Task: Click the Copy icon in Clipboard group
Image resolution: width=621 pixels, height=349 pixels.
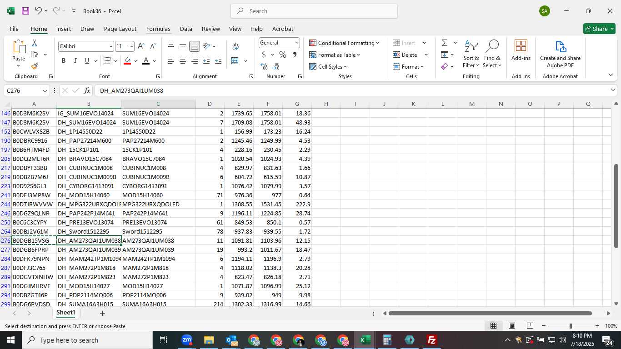Action: [35, 55]
